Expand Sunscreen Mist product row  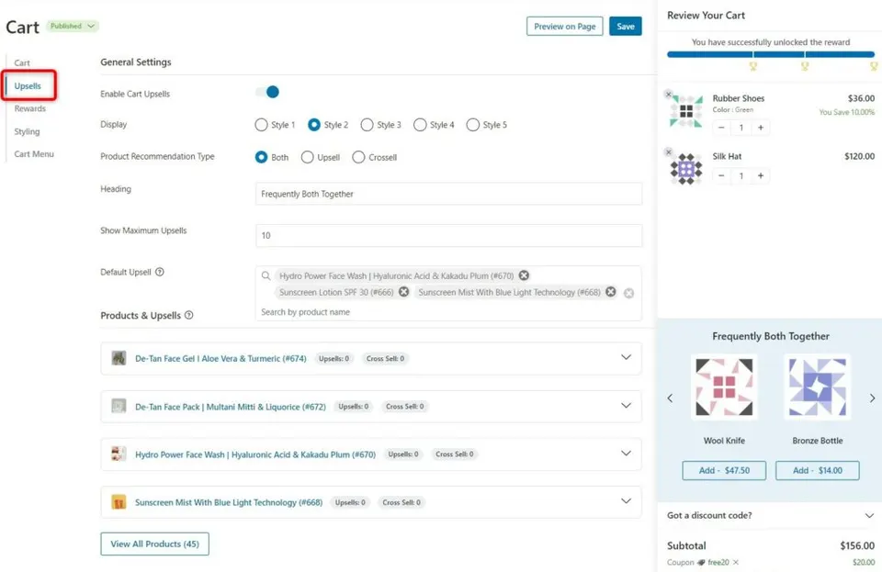626,501
